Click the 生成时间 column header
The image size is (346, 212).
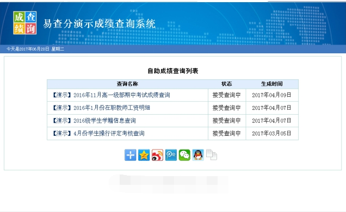point(272,84)
